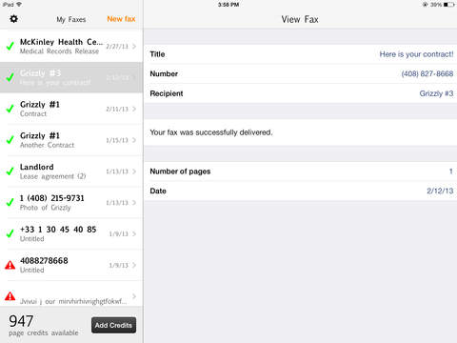Click the page credits available label

(44, 333)
